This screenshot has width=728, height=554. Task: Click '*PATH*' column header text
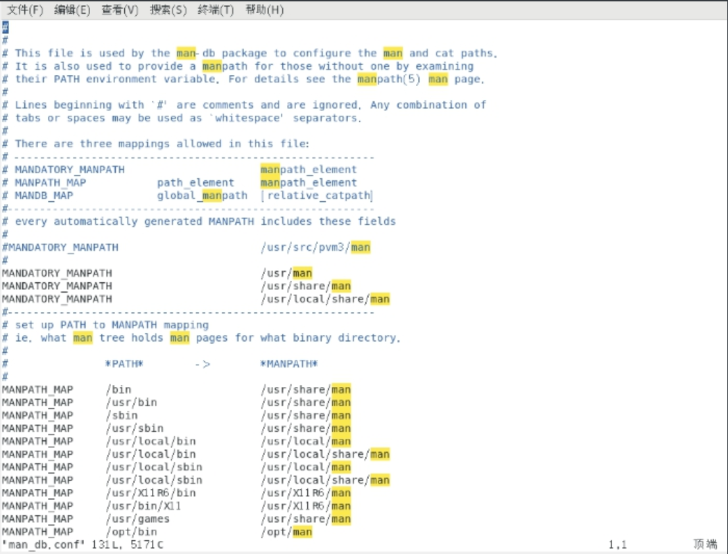click(x=124, y=364)
